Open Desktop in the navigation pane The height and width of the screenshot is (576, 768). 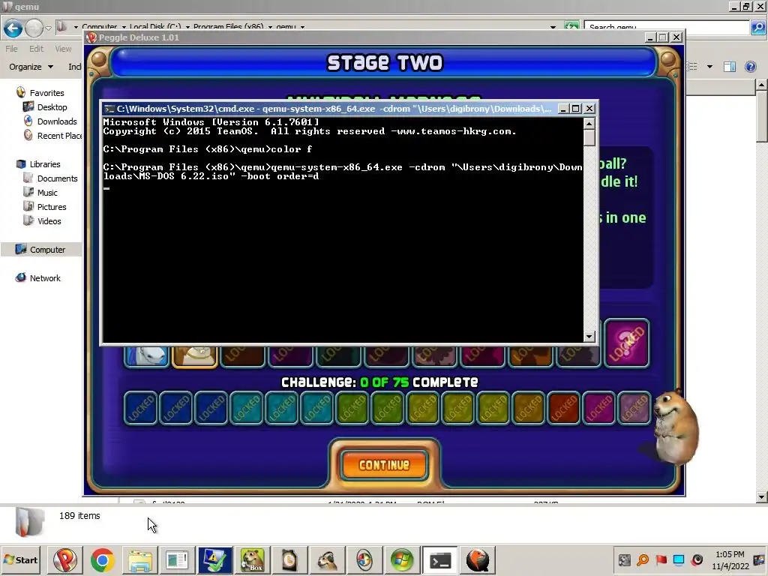(52, 106)
